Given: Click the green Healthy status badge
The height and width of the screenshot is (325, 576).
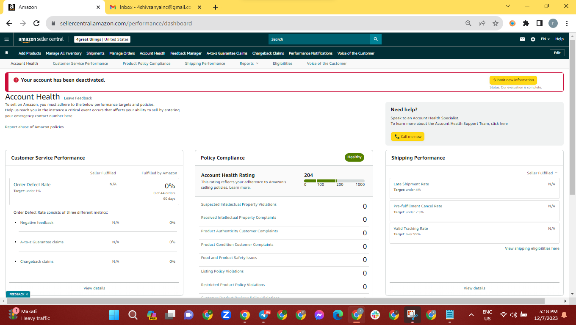Looking at the screenshot, I should click(354, 157).
